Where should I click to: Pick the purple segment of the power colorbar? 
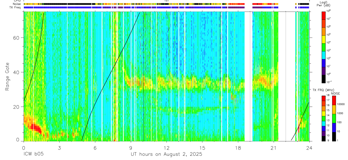[x=324, y=71]
